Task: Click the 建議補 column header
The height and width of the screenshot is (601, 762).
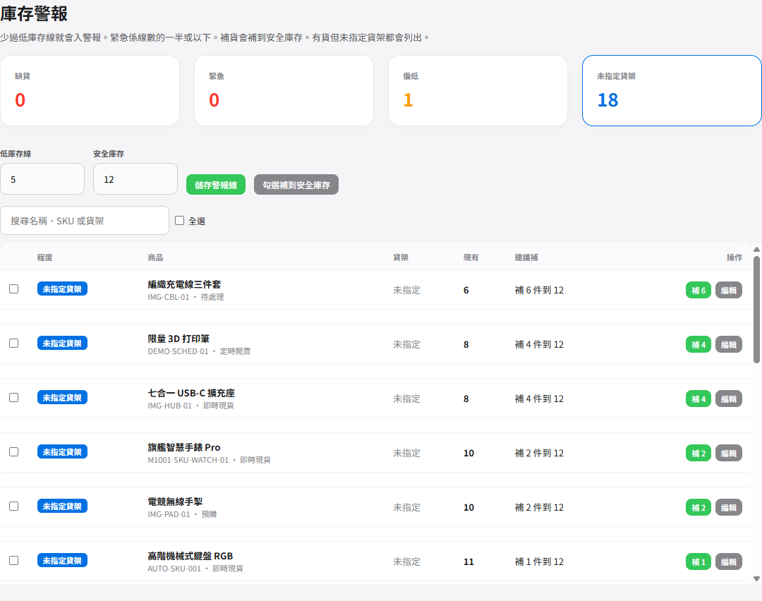Action: [526, 257]
